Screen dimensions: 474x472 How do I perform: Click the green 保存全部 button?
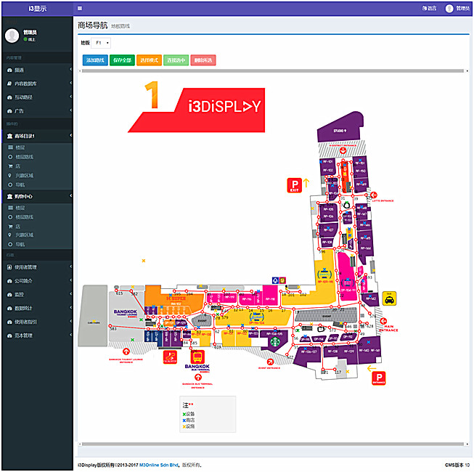(x=123, y=60)
